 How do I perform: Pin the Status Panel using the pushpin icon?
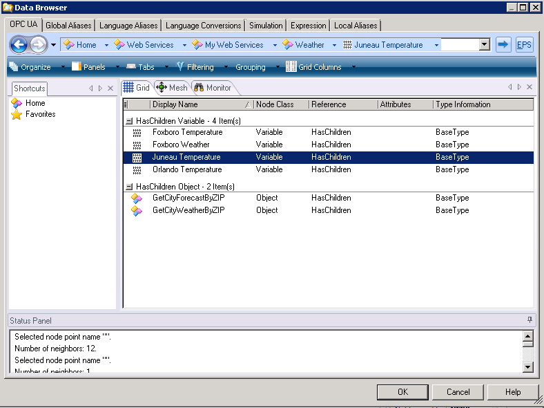pyautogui.click(x=530, y=320)
